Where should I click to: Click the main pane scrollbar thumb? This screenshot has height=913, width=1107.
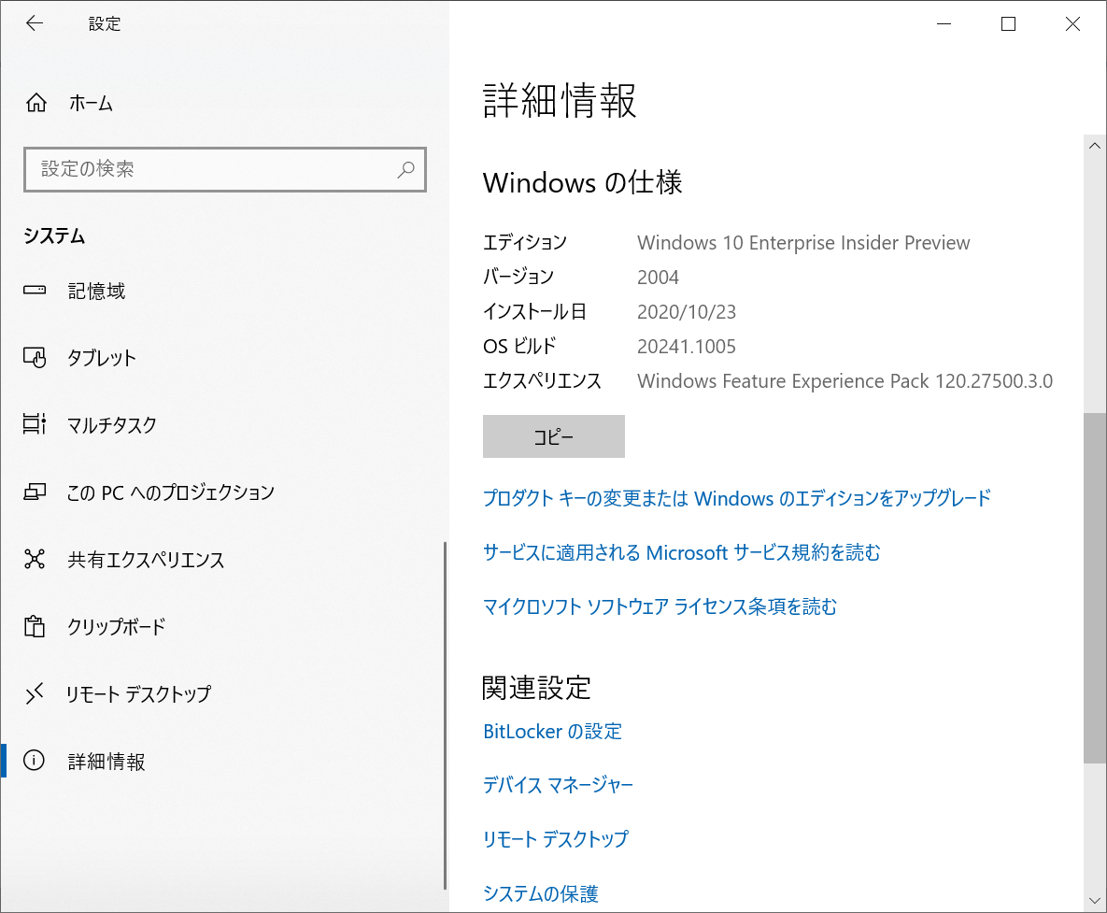point(1095,588)
